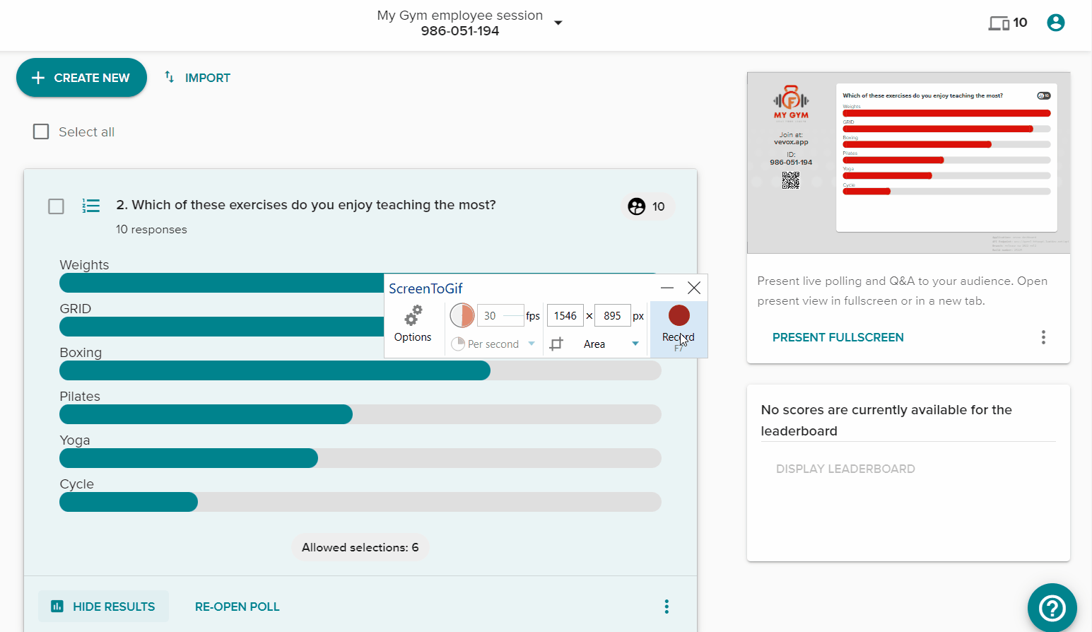Click the responses count badge on question 2
Image resolution: width=1092 pixels, height=632 pixels.
[647, 206]
